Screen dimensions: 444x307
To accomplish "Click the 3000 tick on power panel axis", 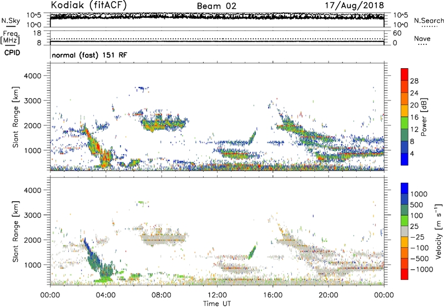I will [33, 101].
